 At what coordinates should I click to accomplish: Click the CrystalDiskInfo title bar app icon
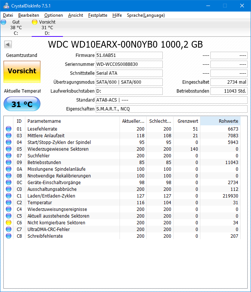(6, 6)
